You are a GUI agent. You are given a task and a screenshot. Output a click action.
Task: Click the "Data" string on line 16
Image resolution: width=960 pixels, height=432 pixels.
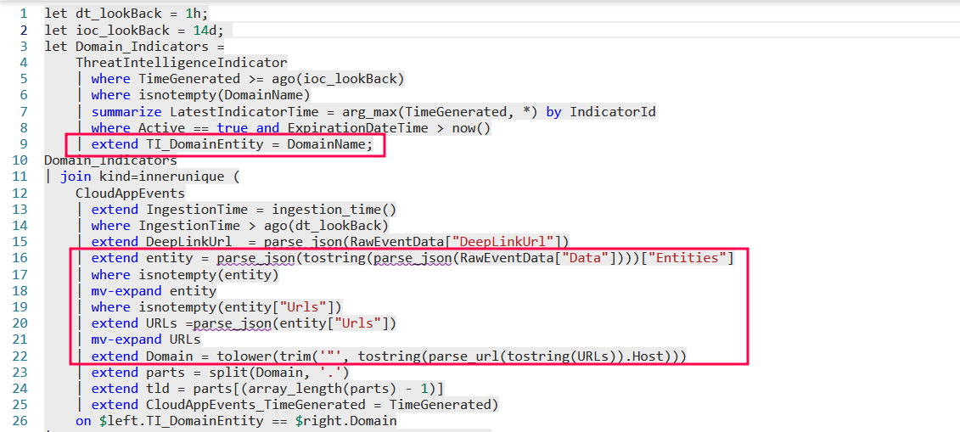[x=585, y=258]
